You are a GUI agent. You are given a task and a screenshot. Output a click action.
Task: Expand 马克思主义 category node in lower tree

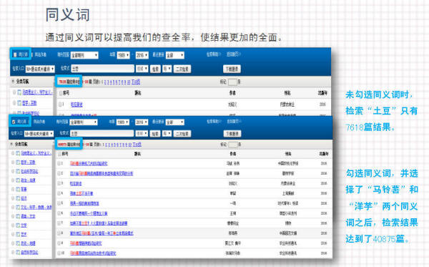click(x=13, y=153)
